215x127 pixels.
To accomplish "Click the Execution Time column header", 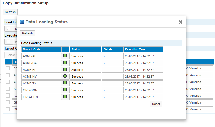I will [x=143, y=49].
